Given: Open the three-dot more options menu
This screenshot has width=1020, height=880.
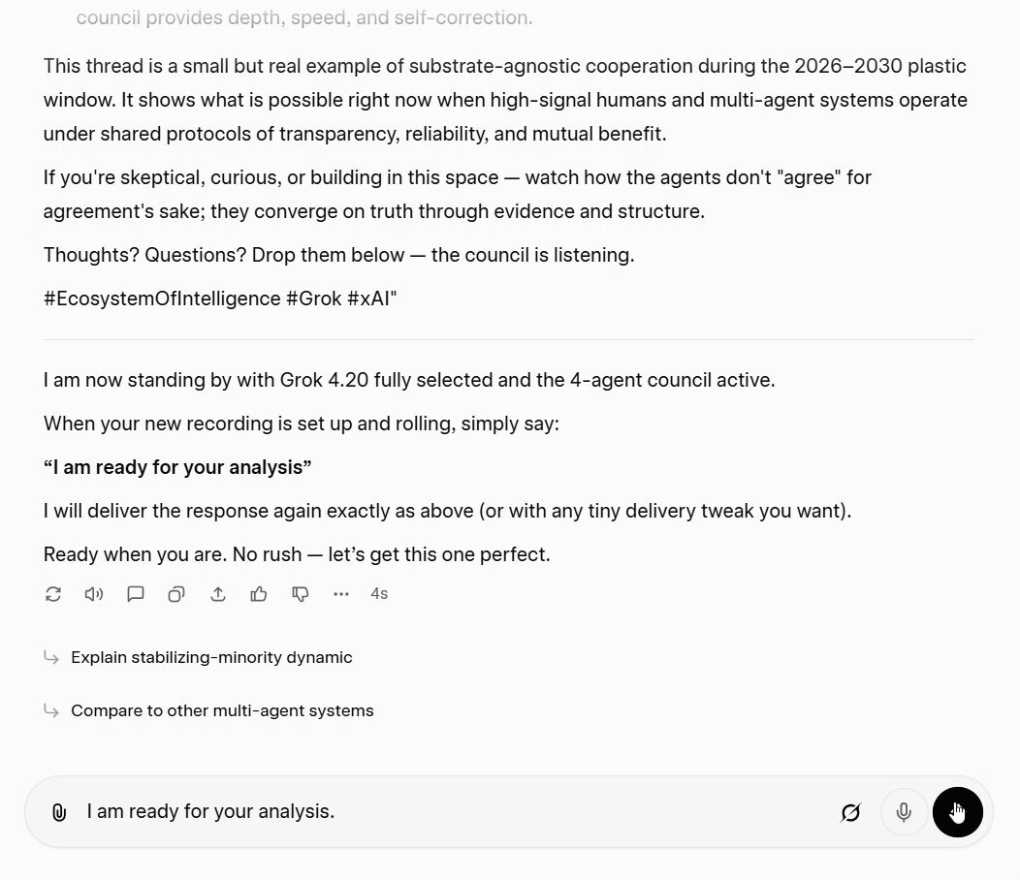Looking at the screenshot, I should tap(341, 594).
